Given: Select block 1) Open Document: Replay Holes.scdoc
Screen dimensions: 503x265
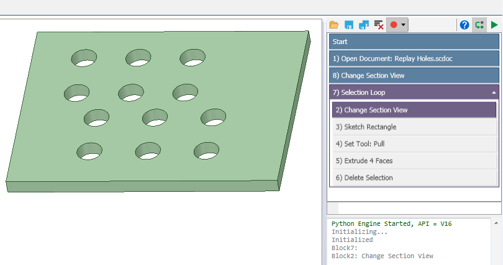Looking at the screenshot, I should [414, 58].
